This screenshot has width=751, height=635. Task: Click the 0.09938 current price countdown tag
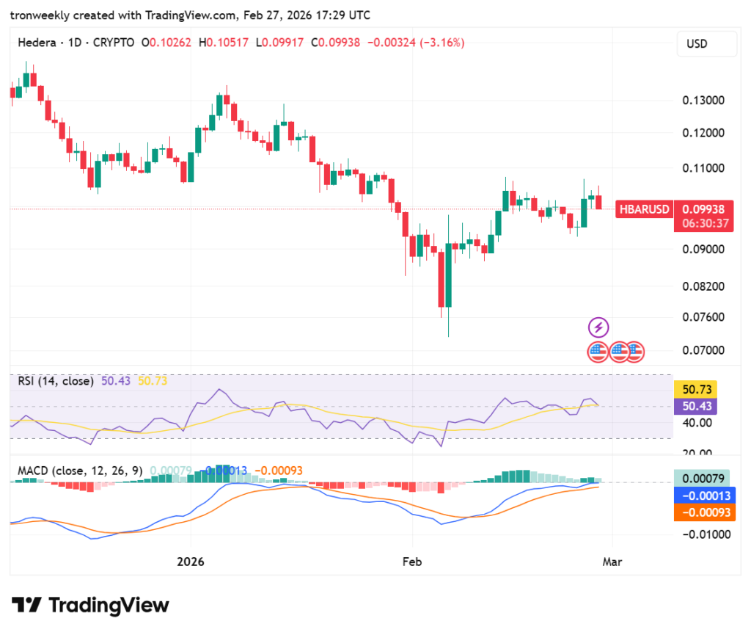click(703, 216)
